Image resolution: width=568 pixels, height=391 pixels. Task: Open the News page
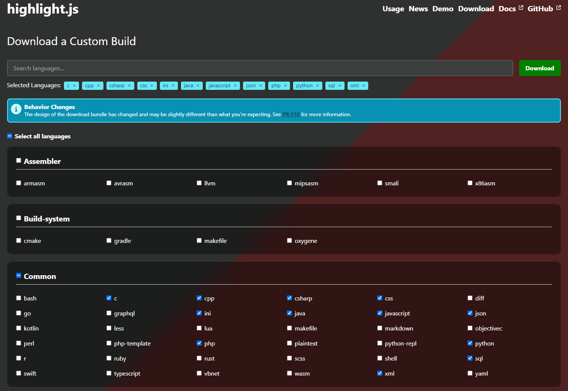[418, 9]
